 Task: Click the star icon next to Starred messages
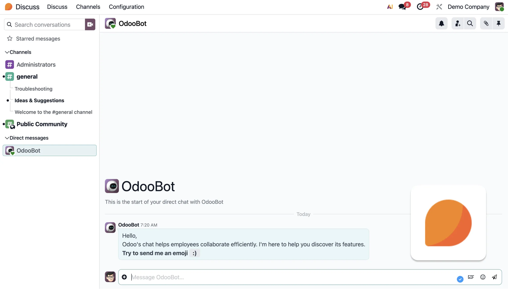pos(10,39)
